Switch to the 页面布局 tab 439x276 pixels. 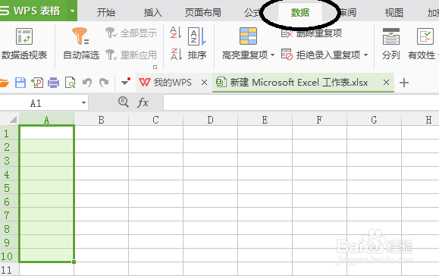coord(203,13)
